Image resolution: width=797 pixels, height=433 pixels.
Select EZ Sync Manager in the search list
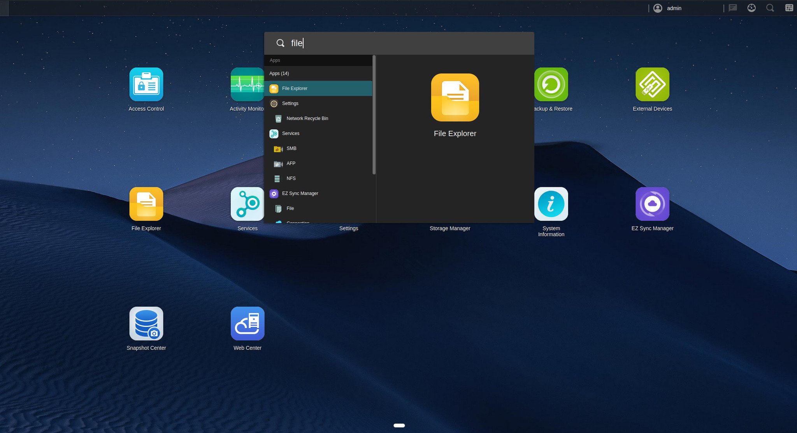pos(300,194)
